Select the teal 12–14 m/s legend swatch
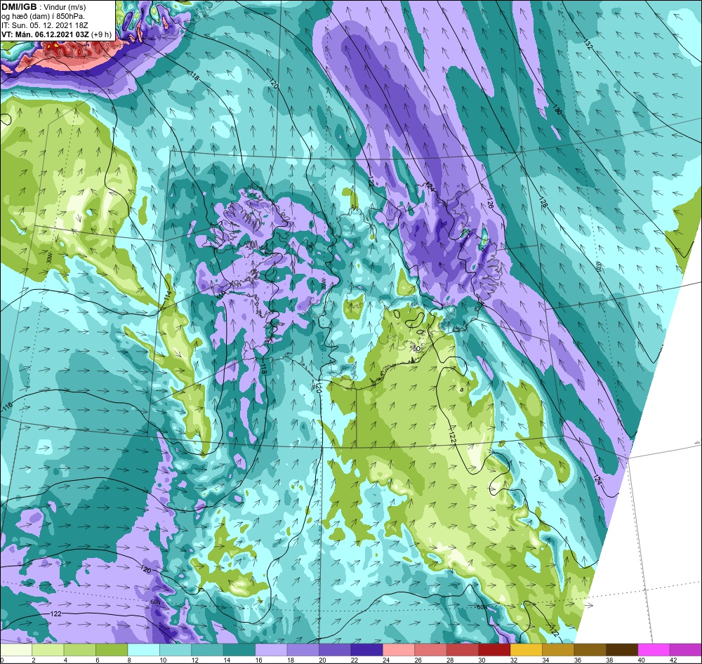The width and height of the screenshot is (702, 664). (x=207, y=649)
